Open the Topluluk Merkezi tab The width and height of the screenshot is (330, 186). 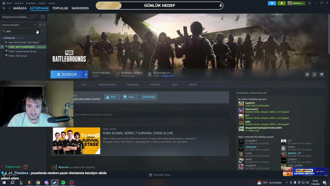click(106, 84)
